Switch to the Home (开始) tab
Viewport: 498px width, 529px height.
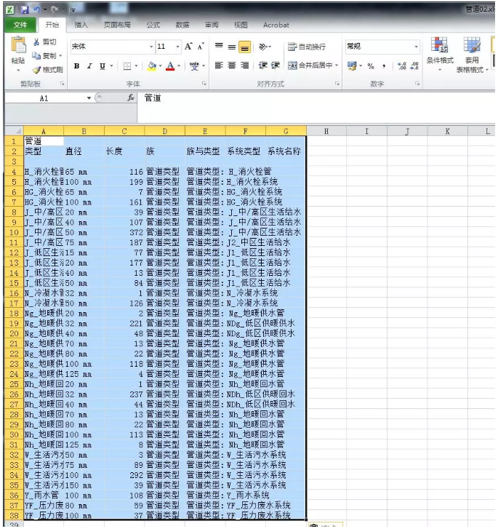point(52,25)
